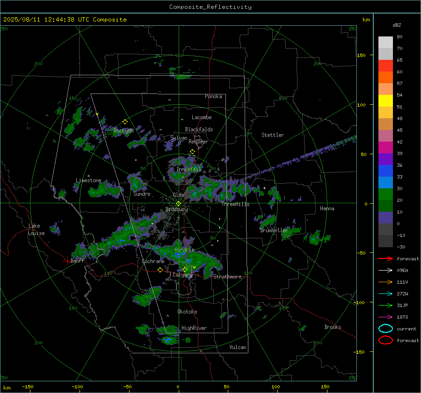Viewport: 421px width, 393px height.
Task: Click the ThreeHills label
Action: click(x=235, y=204)
